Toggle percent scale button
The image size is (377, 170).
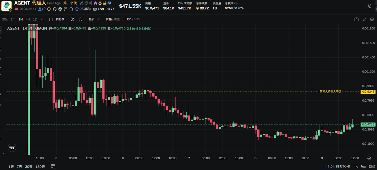click(x=356, y=166)
